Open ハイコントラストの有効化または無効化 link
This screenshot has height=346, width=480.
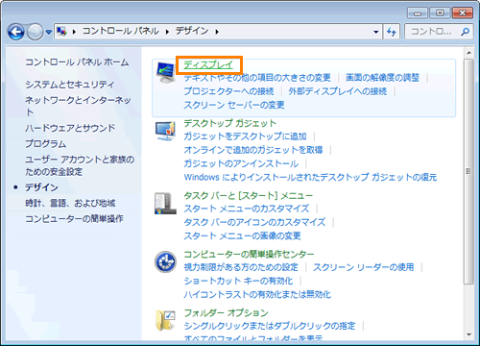(257, 295)
